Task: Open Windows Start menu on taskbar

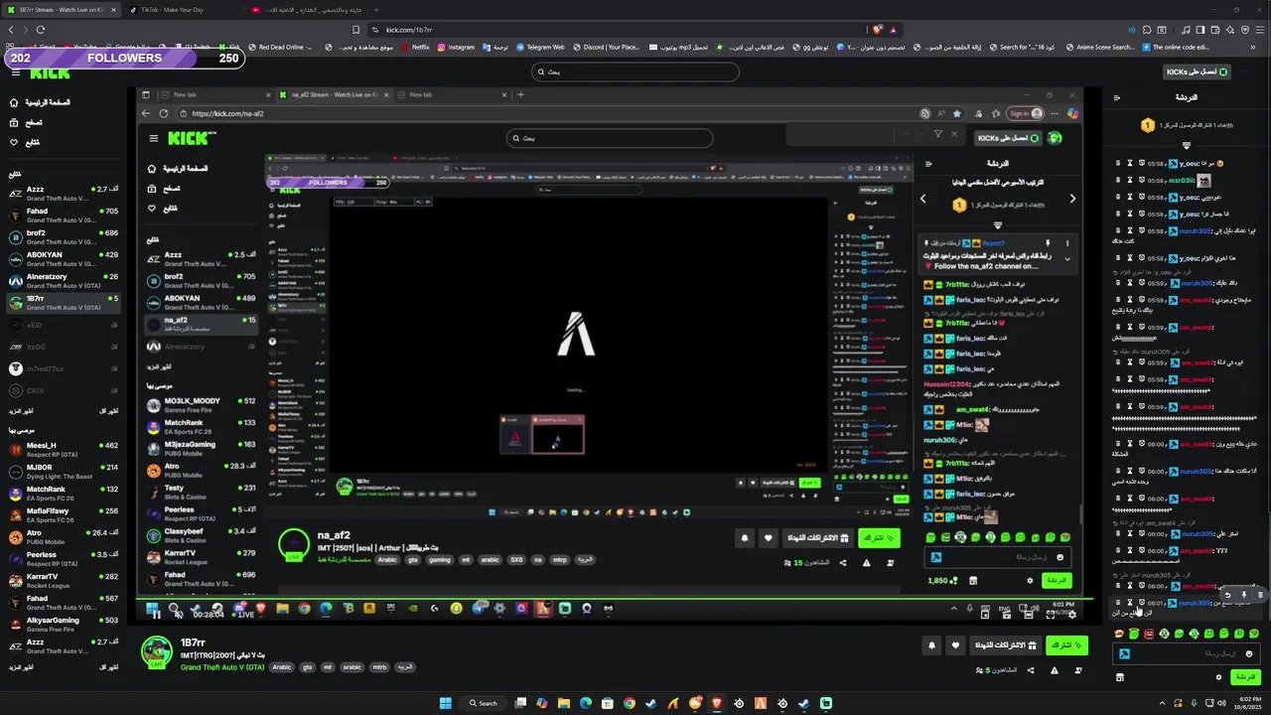Action: pyautogui.click(x=446, y=703)
